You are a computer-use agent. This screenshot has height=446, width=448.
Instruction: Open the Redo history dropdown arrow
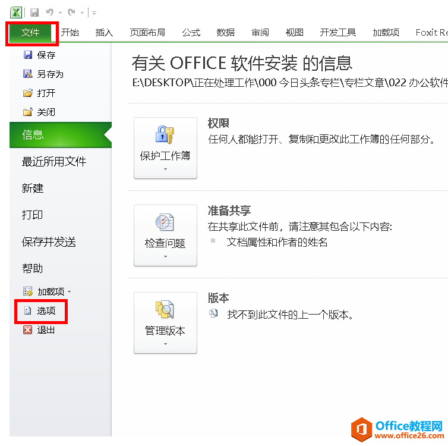(x=82, y=13)
